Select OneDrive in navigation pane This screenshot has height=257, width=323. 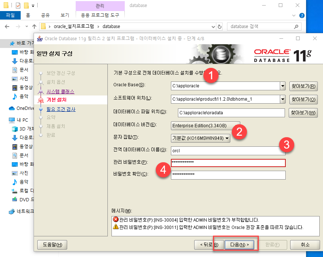point(21,108)
